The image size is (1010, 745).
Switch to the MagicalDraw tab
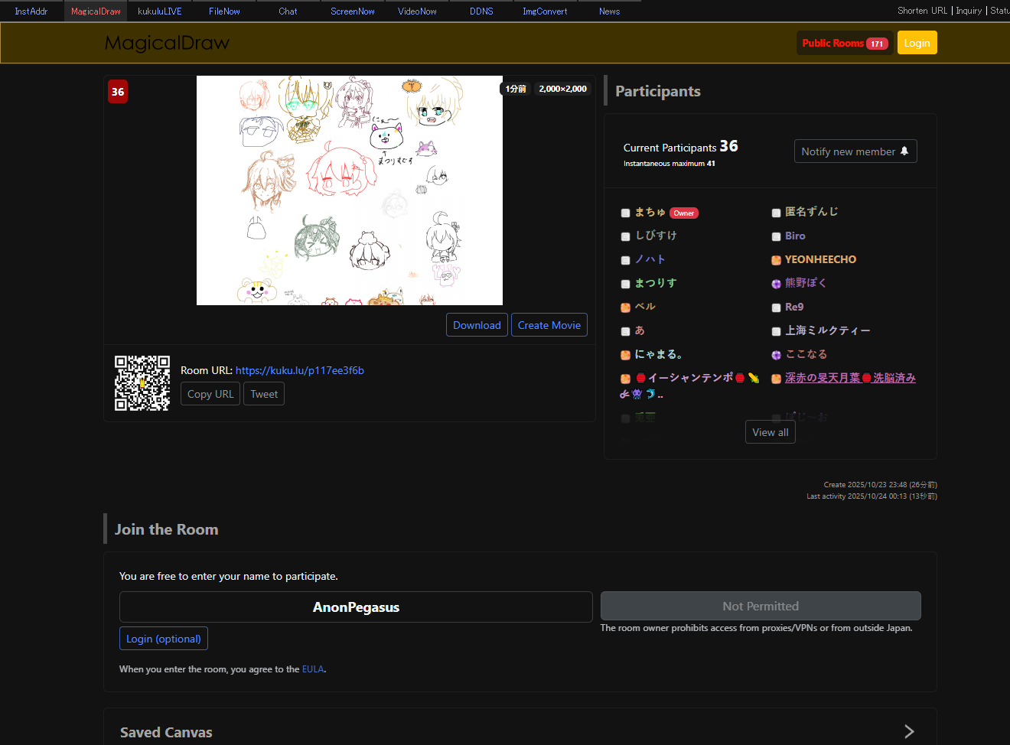96,11
